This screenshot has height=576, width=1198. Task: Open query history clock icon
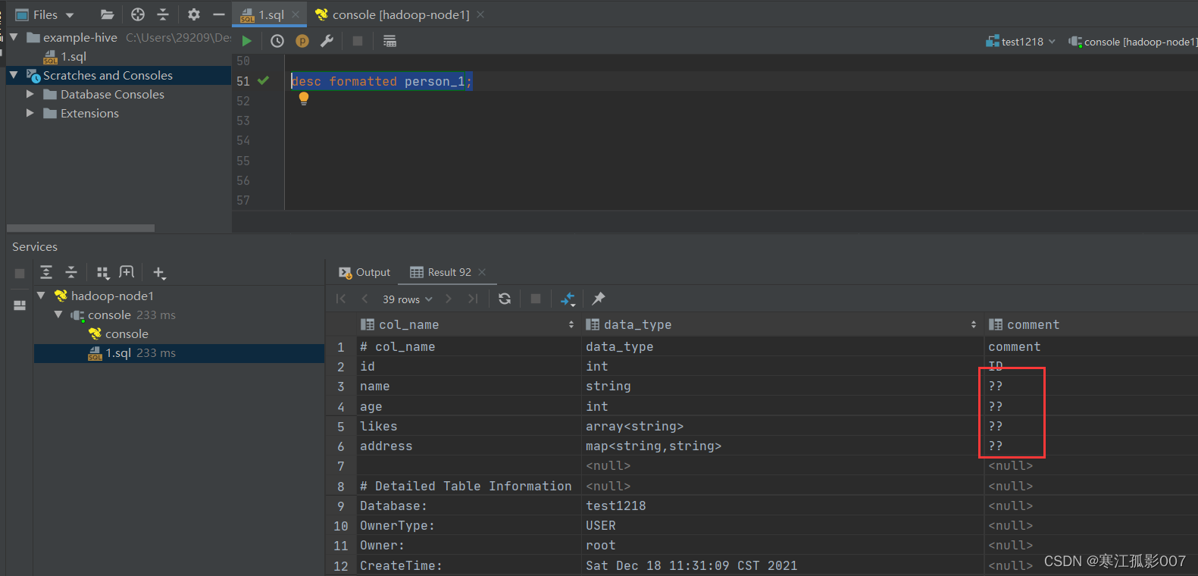coord(277,41)
